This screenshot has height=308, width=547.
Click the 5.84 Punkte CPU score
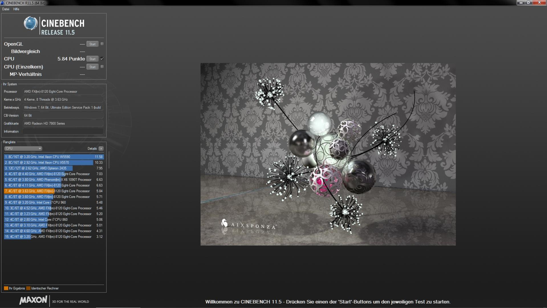click(71, 59)
